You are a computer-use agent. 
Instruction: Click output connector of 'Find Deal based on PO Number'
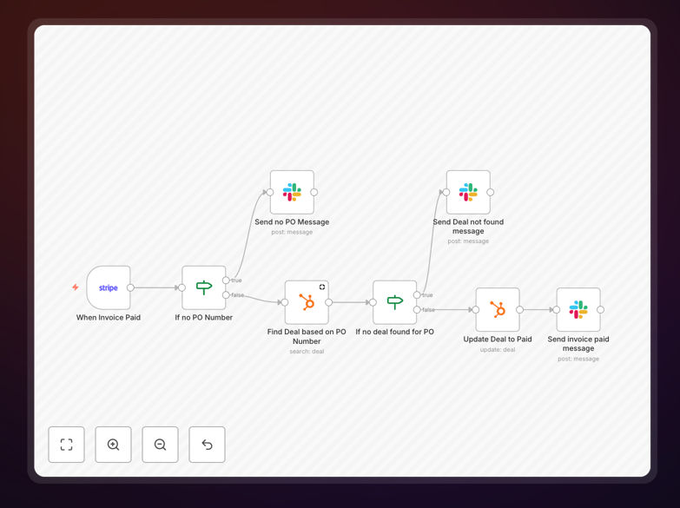tap(329, 302)
